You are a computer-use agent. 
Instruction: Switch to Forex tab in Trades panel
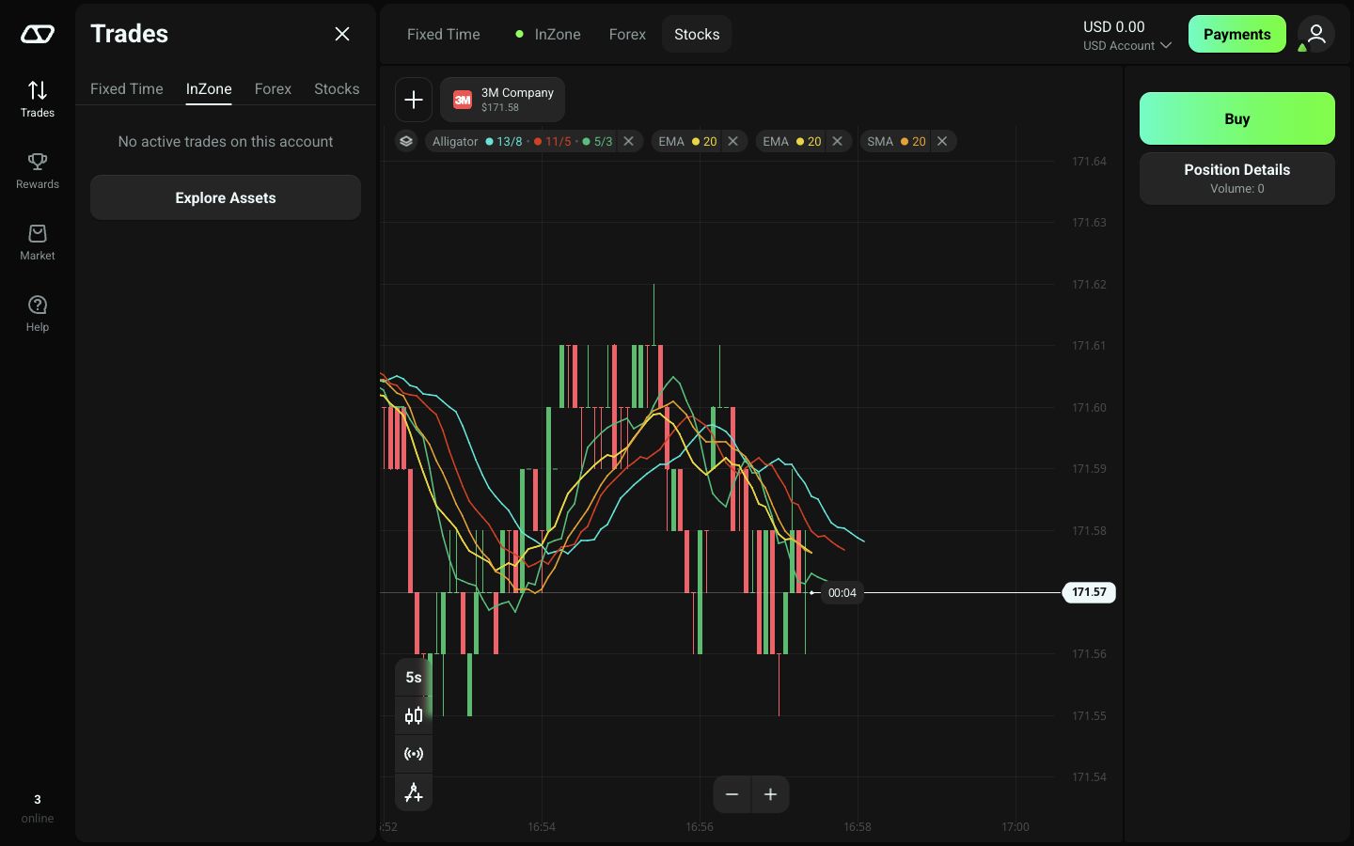coord(273,88)
